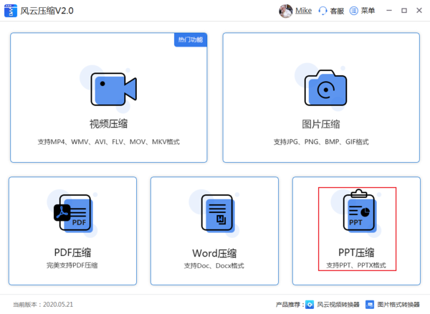Open the 菜单 menu
The image size is (430, 314).
tap(368, 11)
